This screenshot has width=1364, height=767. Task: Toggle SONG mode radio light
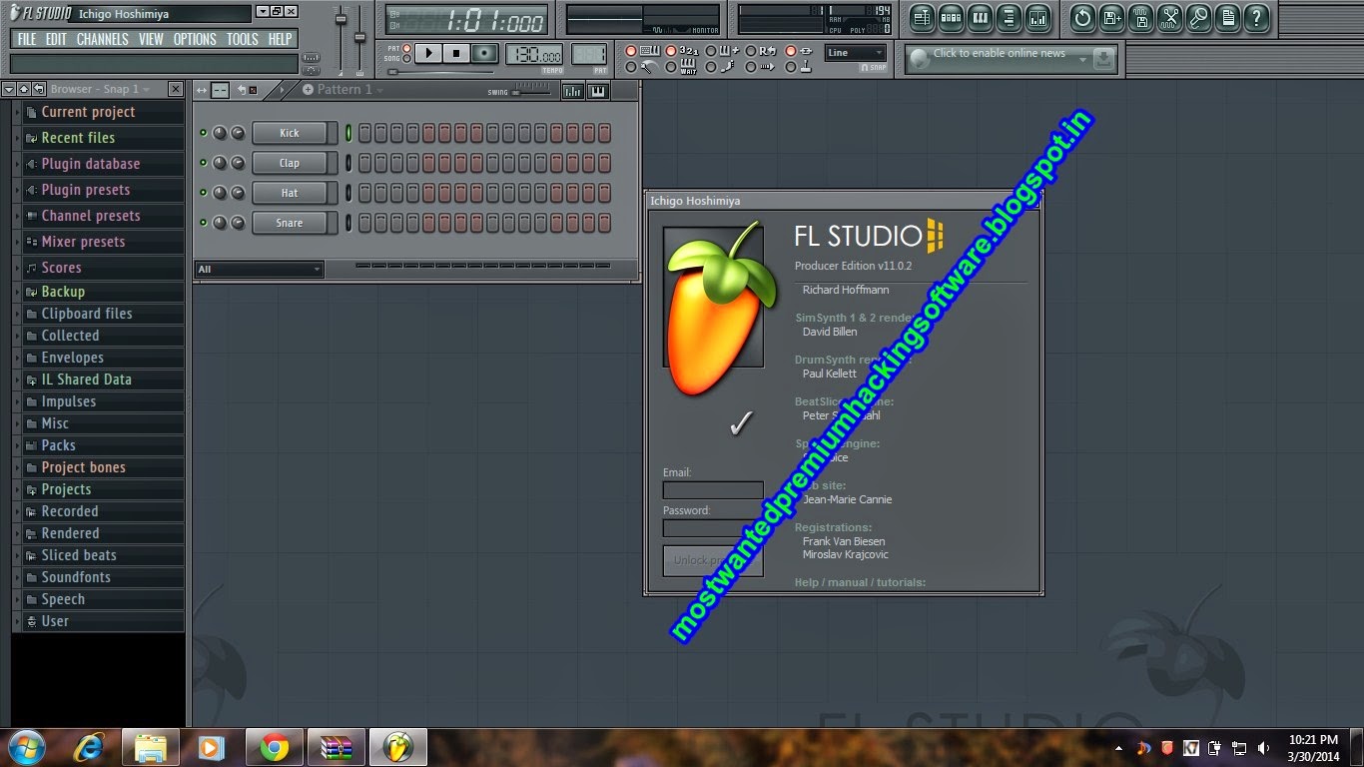[x=406, y=59]
